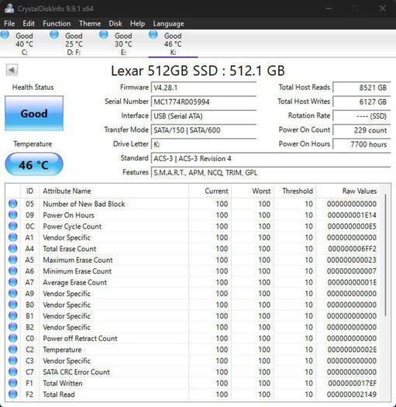Click status icon for Total Erase Count

[12, 249]
